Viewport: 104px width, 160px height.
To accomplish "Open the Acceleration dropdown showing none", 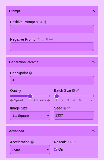I will (30, 149).
